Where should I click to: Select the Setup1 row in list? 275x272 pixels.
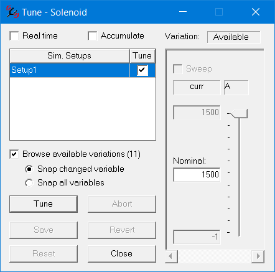83,70
